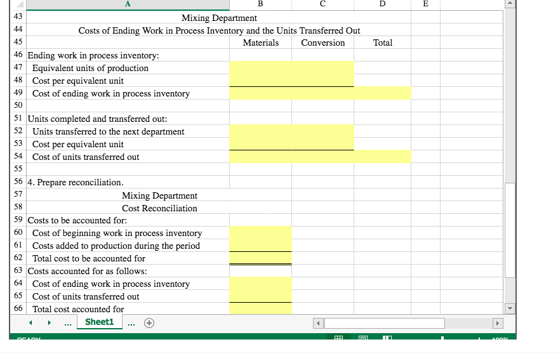This screenshot has width=558, height=356.
Task: Select column A header
Action: [128, 4]
